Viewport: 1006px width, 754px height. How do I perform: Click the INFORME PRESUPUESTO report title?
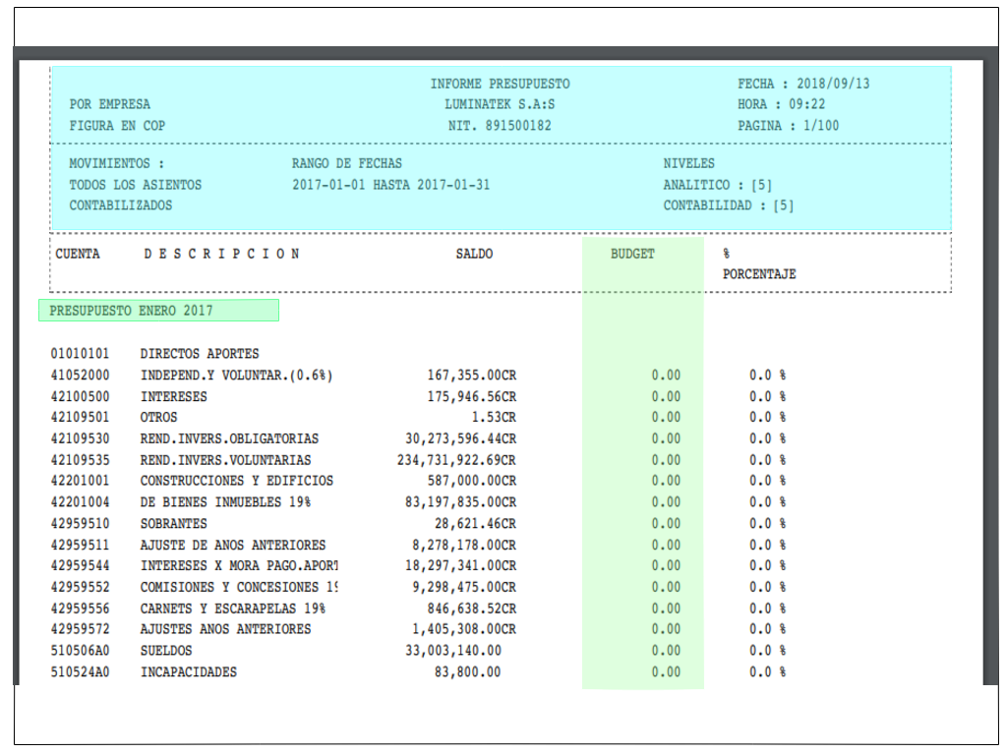pyautogui.click(x=500, y=84)
